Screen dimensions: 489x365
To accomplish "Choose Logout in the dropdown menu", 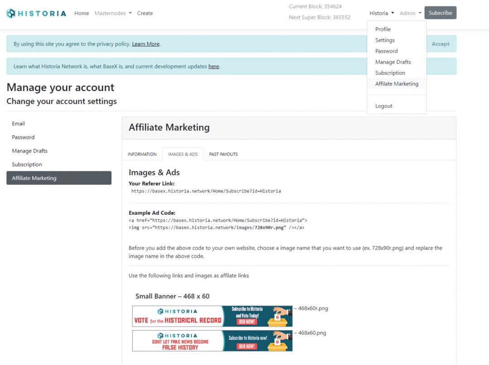I will (384, 106).
